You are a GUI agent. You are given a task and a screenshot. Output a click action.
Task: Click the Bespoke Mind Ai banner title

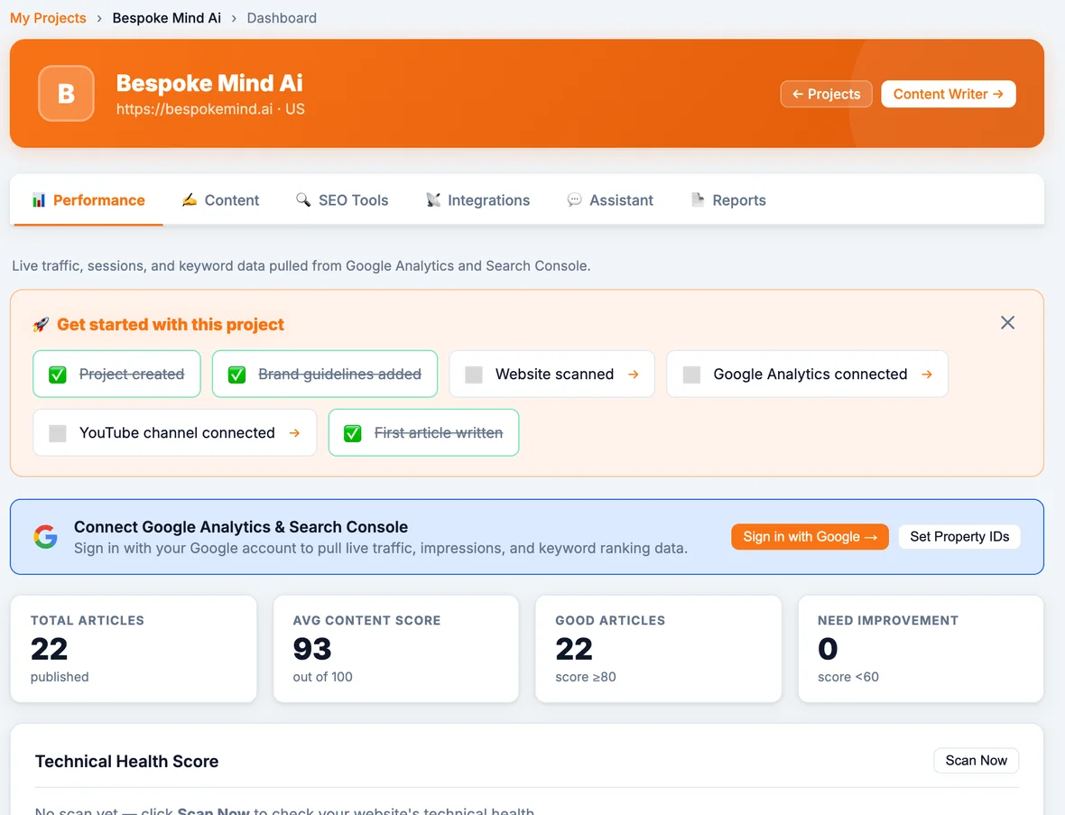click(209, 83)
